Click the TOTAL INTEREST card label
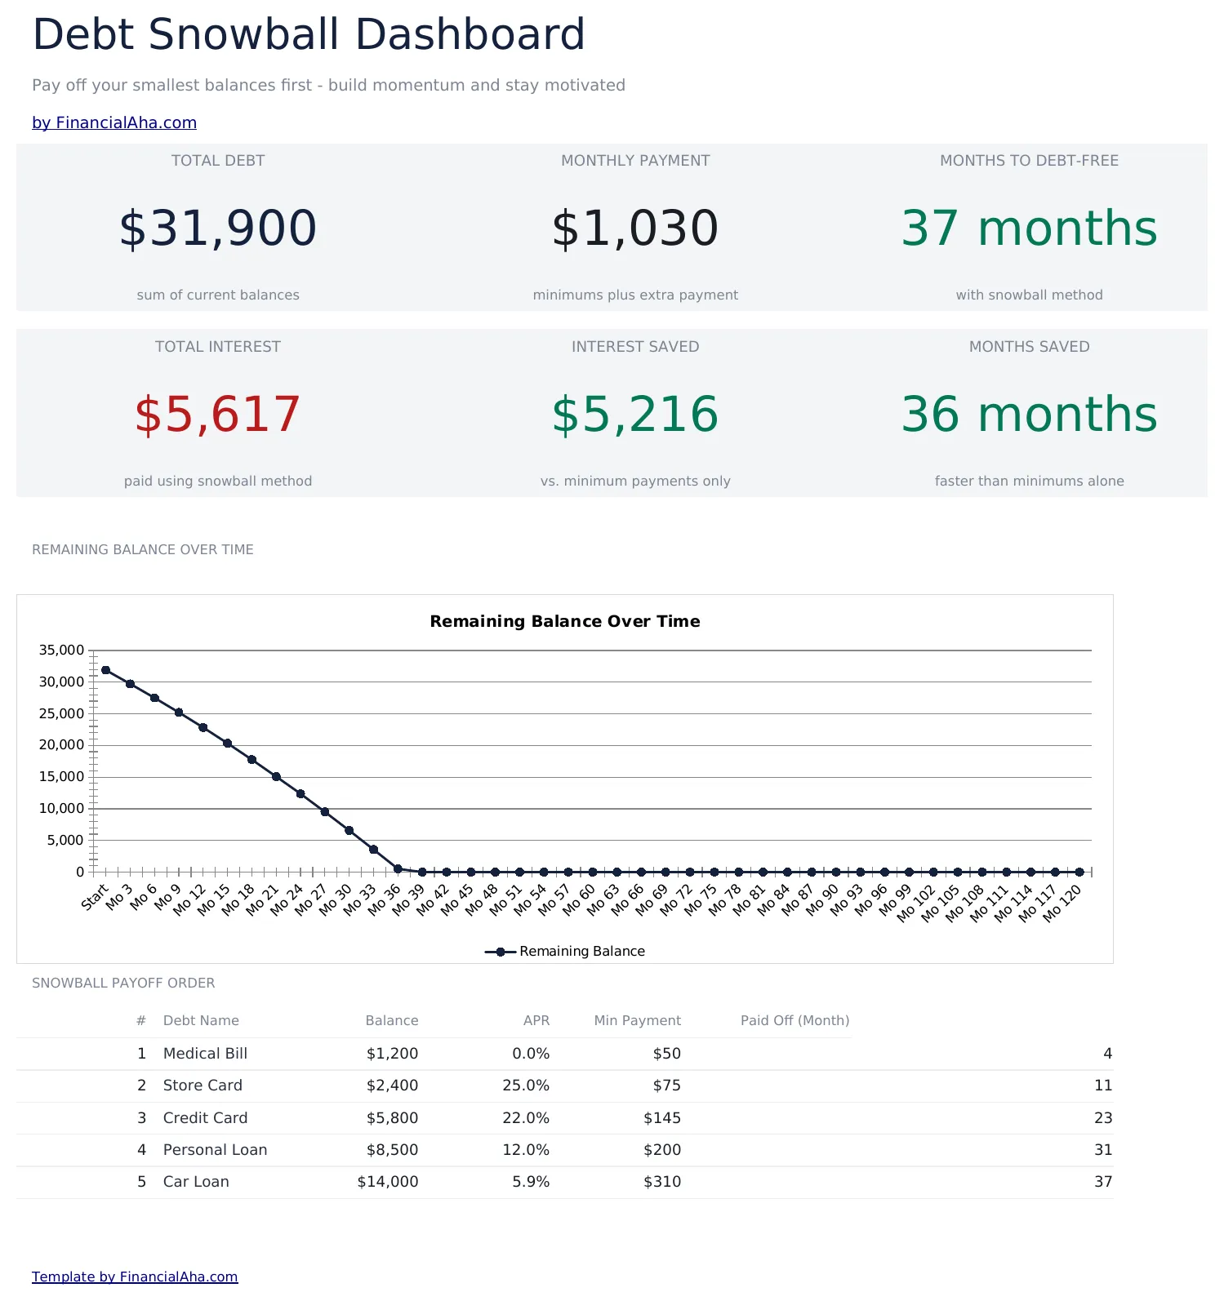 (x=218, y=347)
